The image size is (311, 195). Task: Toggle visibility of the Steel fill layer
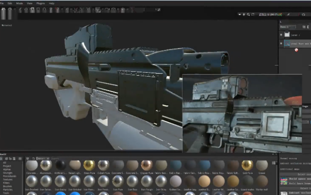(x=281, y=43)
